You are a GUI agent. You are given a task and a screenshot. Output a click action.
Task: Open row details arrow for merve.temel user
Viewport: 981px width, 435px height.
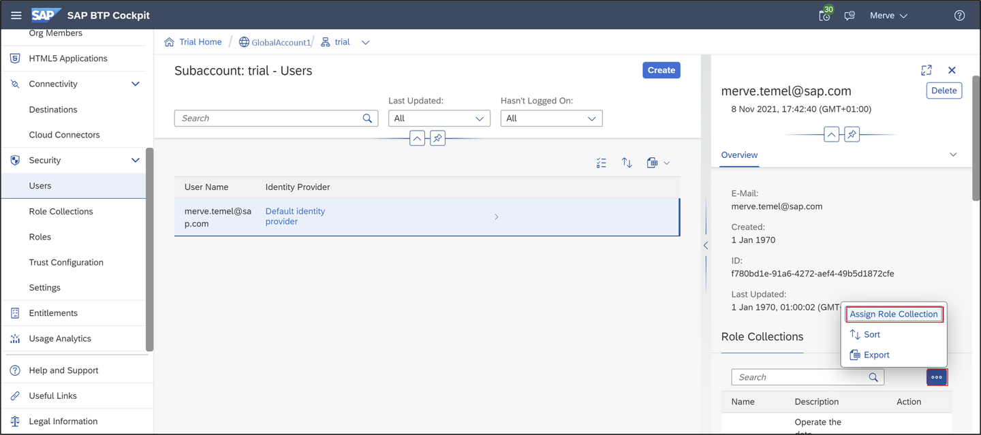coord(496,216)
